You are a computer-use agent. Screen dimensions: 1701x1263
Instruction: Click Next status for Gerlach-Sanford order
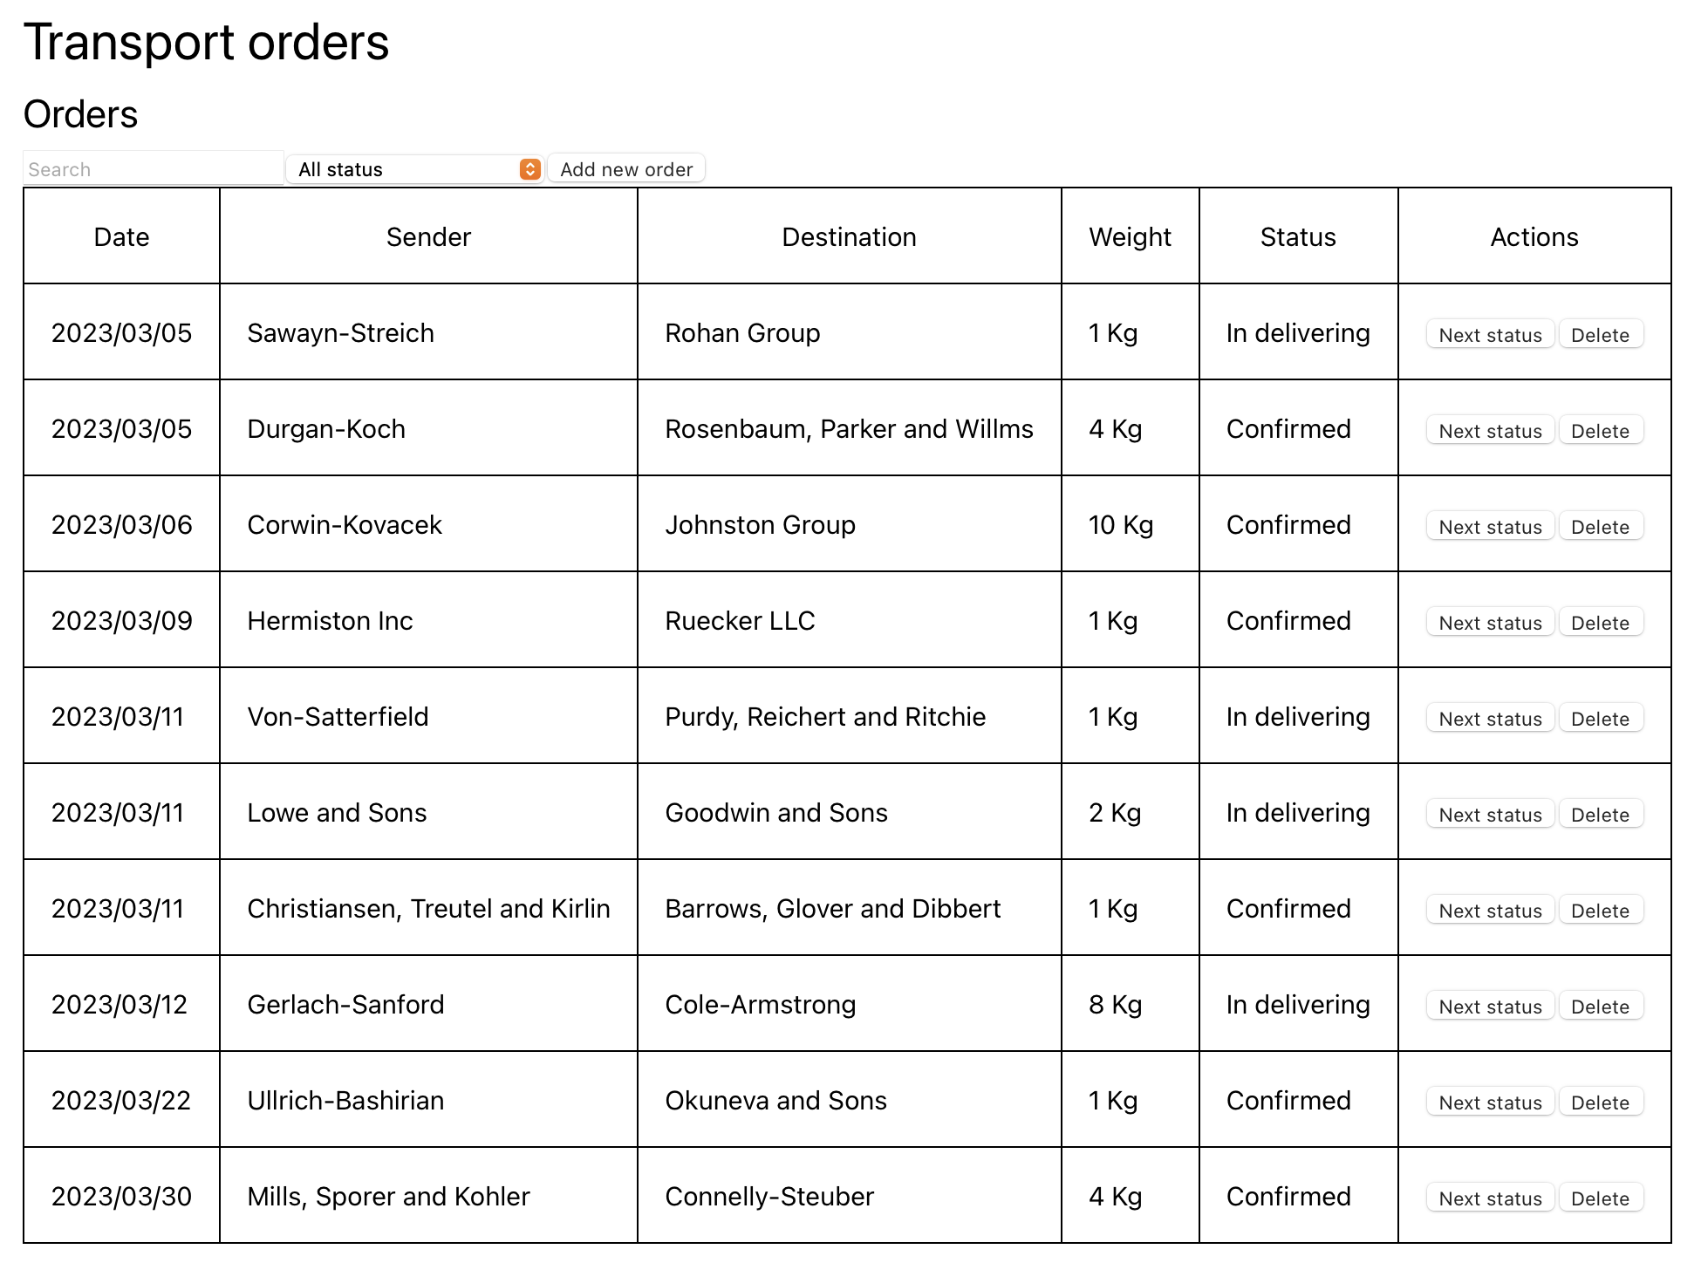[x=1490, y=1007]
